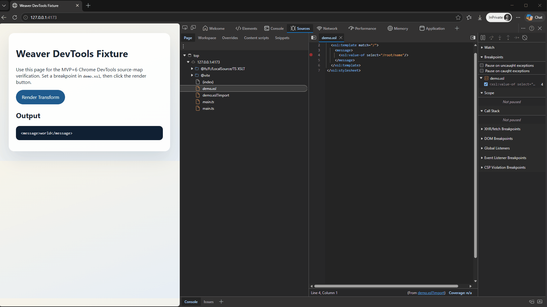Image resolution: width=547 pixels, height=307 pixels.
Task: Close the demo.xsl editor tab
Action: 341,38
